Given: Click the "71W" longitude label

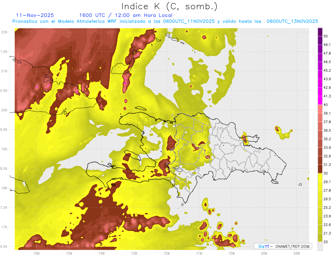Looking at the screenshot, I should point(199,253).
